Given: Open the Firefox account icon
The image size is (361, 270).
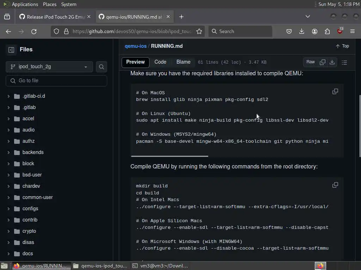Looking at the screenshot, I should tap(314, 31).
